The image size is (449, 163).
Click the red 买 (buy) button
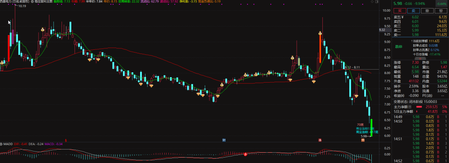tap(400, 11)
